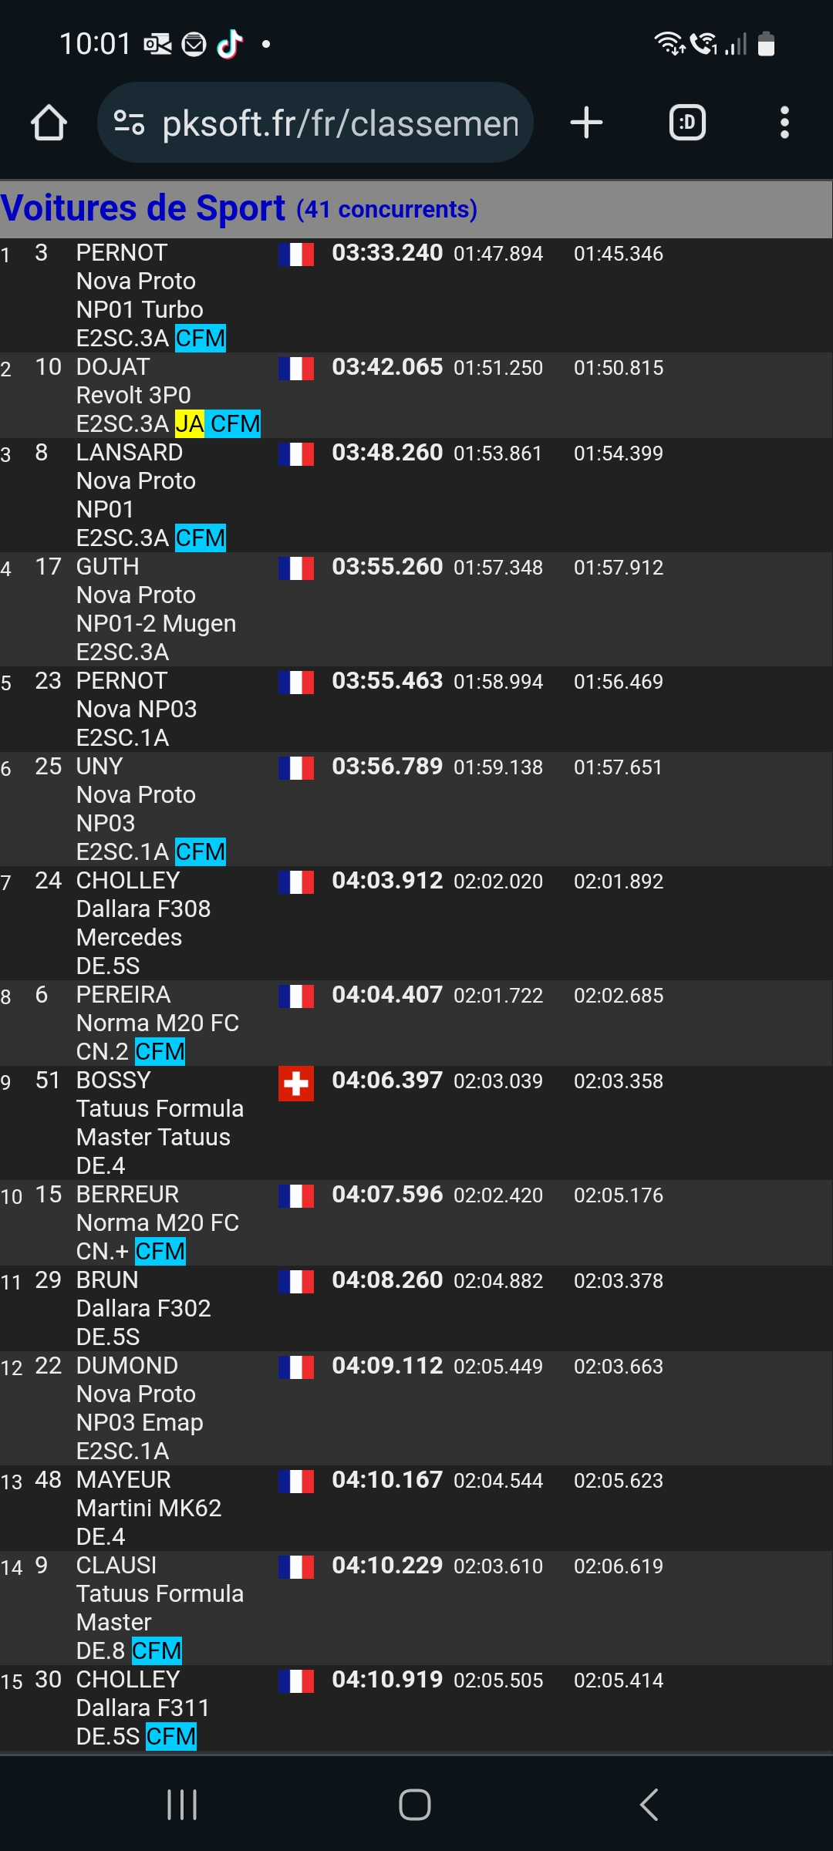
Task: Tap the Android back navigation arrow
Action: point(649,1805)
